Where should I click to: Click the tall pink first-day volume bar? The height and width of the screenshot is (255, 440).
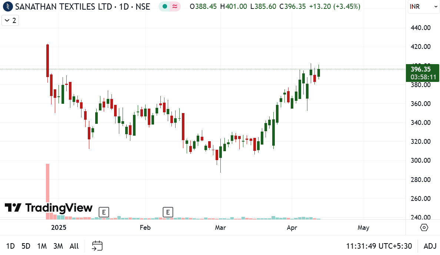(x=48, y=183)
